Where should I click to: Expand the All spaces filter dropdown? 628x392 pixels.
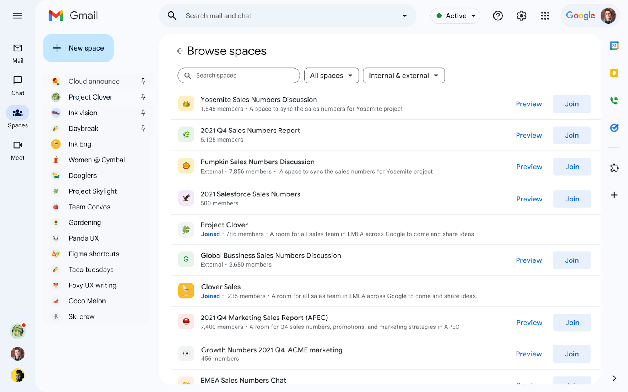coord(331,76)
